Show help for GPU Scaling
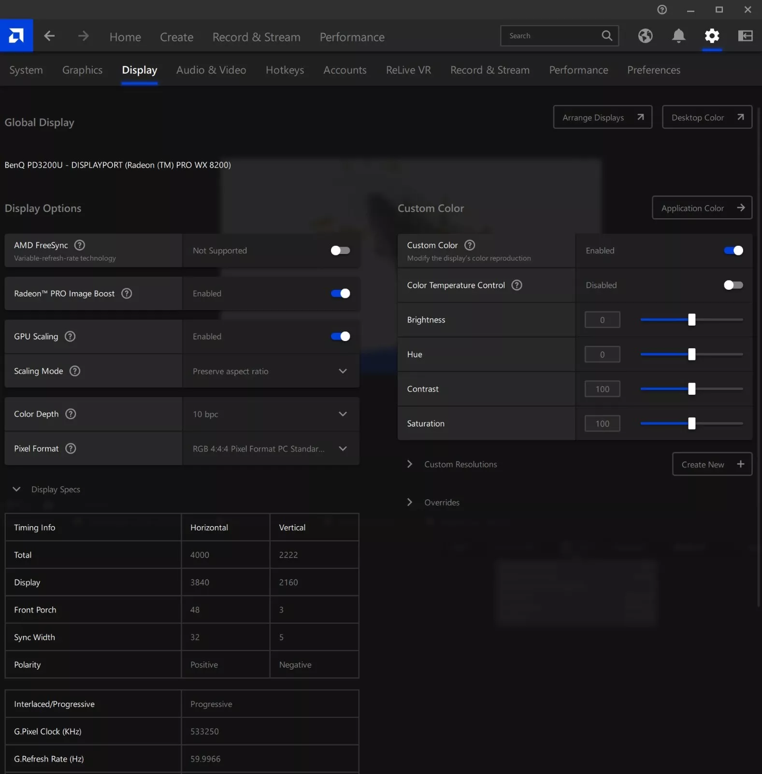Image resolution: width=762 pixels, height=774 pixels. tap(70, 336)
